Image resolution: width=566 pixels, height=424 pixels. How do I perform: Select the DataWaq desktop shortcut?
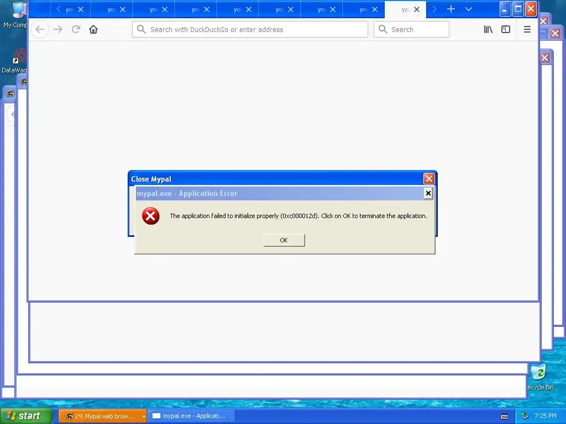[x=14, y=61]
